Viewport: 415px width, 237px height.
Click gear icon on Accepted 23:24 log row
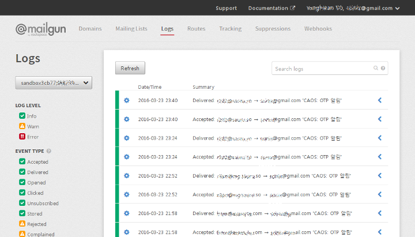pos(127,157)
